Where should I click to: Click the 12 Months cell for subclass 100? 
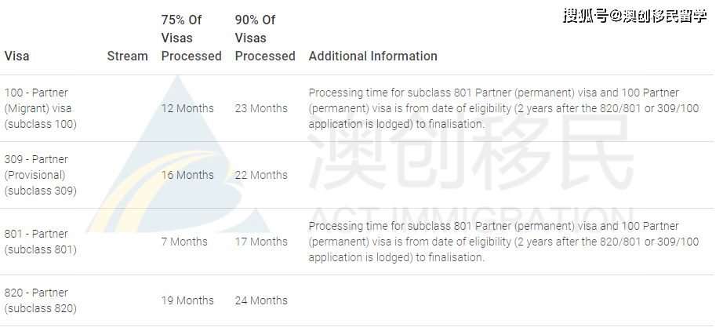(x=187, y=108)
